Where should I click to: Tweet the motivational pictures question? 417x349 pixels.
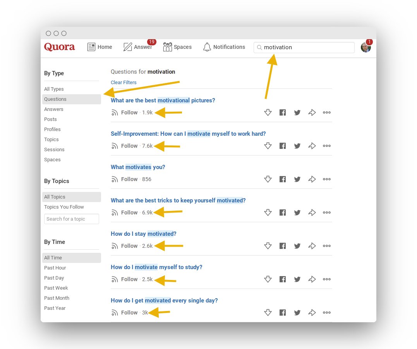point(297,112)
